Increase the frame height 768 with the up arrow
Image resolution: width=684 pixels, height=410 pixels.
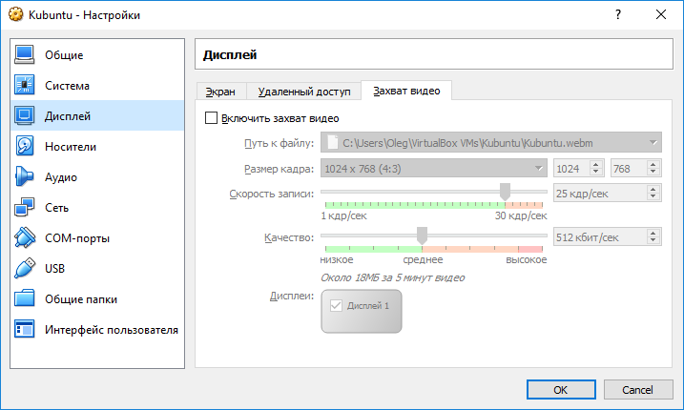tap(653, 164)
